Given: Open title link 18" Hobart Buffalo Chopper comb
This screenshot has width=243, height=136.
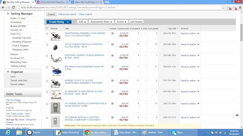Looking at the screenshot, I should [x=83, y=119].
